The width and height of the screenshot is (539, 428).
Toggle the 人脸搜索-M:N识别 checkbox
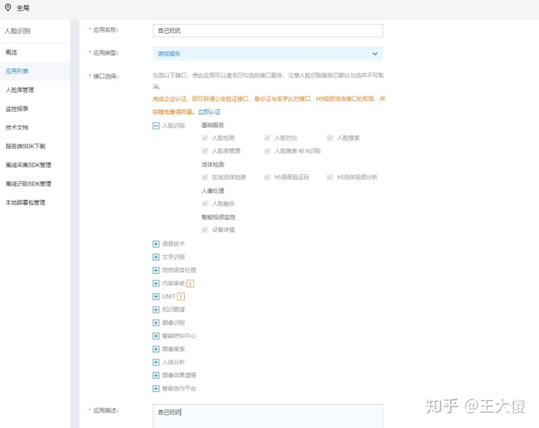(x=267, y=151)
